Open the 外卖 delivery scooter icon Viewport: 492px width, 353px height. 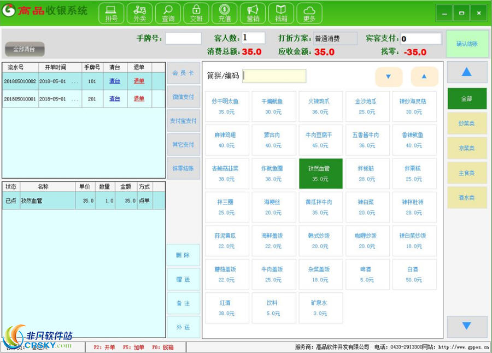pyautogui.click(x=139, y=13)
